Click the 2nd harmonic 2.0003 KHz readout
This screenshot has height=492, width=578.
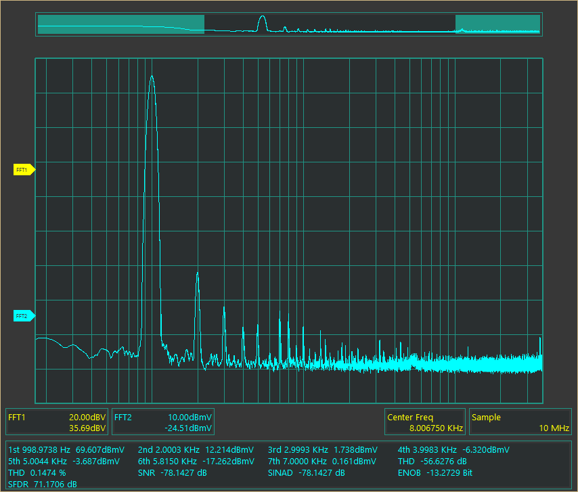(x=196, y=449)
